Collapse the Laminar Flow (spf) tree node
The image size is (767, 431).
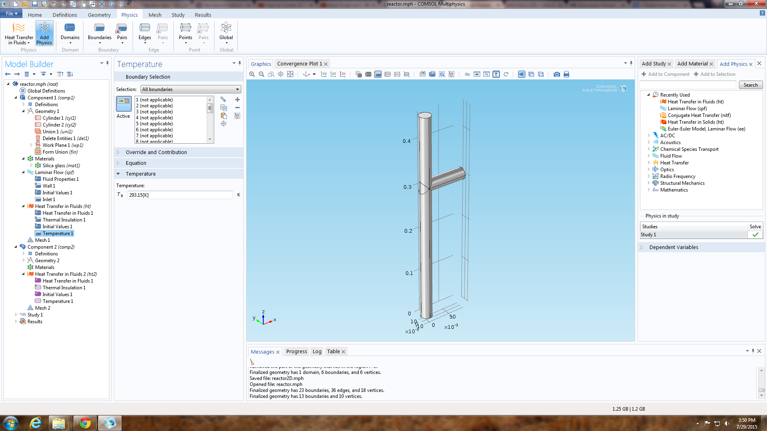(24, 172)
